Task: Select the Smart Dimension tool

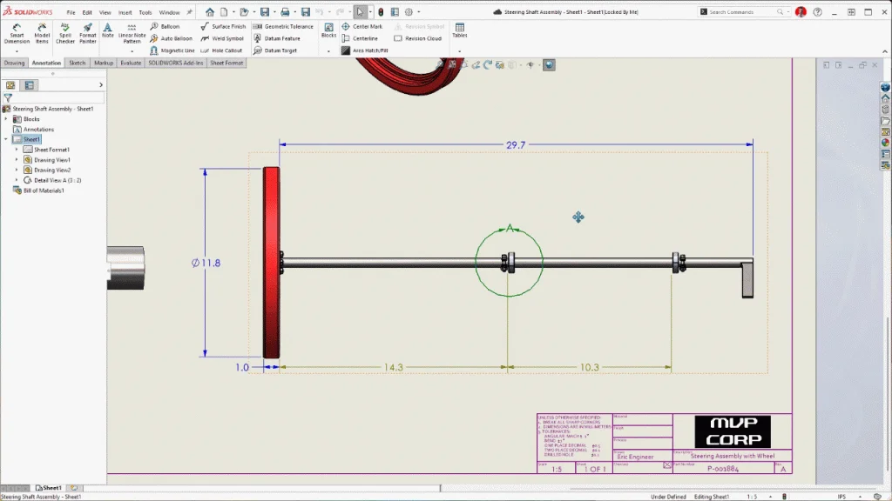Action: (17, 33)
